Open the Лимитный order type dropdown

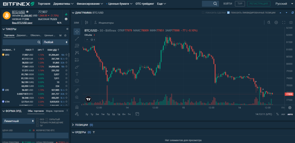pos(18,121)
